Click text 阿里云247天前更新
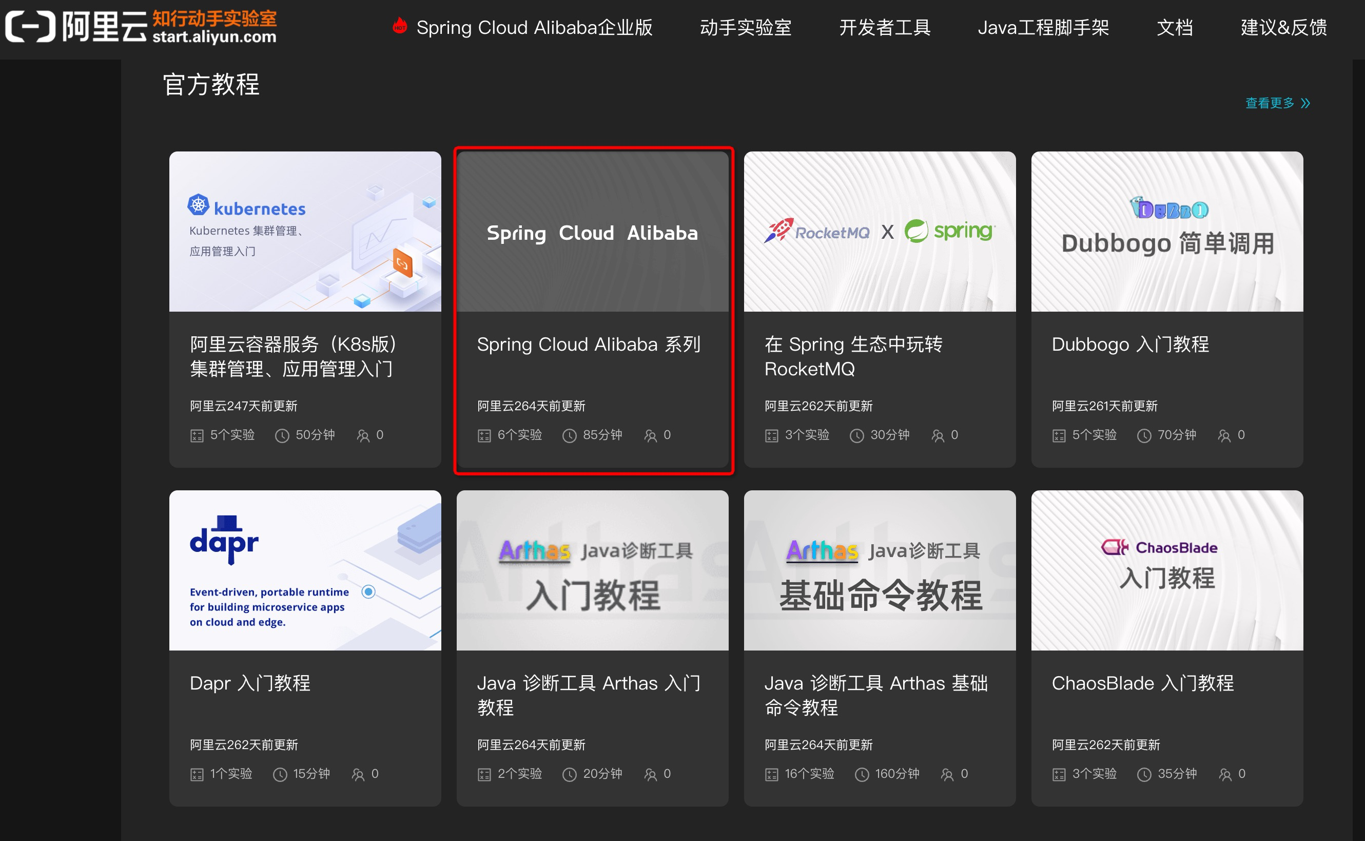 point(243,406)
